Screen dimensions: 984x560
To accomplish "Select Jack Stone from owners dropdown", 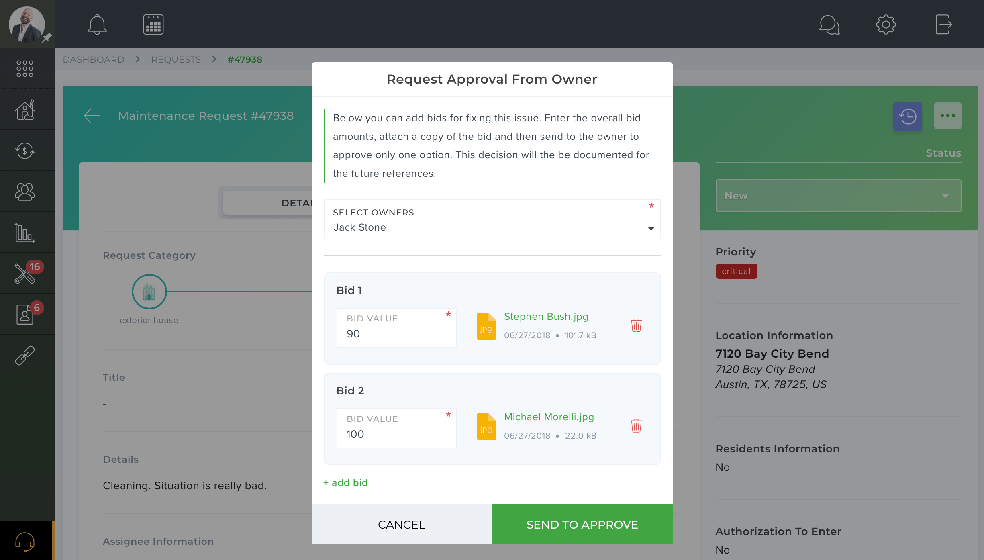I will pos(492,227).
